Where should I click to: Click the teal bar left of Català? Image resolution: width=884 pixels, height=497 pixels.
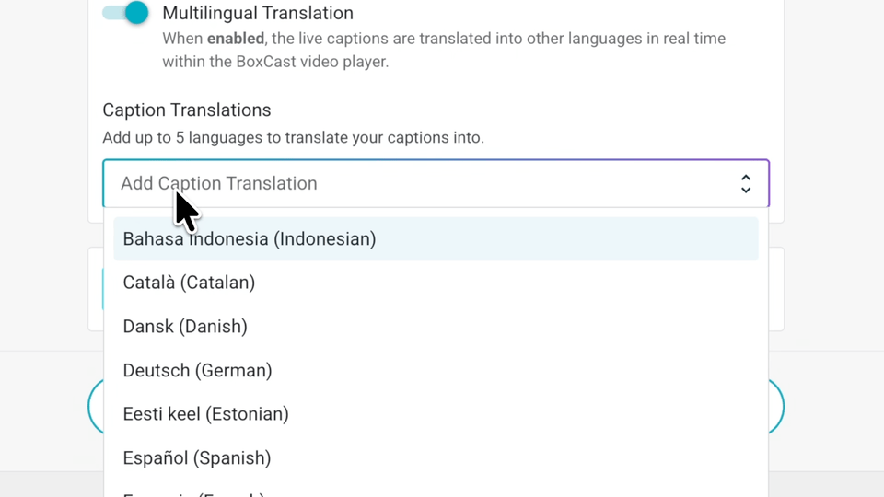(103, 288)
